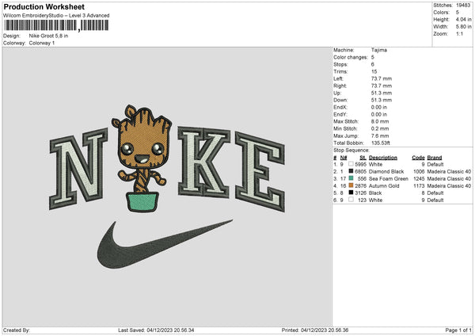Click the 'St.' column header
This screenshot has height=336, width=475.
point(363,158)
